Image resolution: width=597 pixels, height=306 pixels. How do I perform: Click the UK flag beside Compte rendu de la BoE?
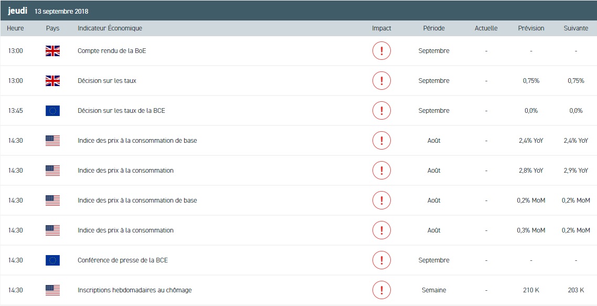(52, 51)
